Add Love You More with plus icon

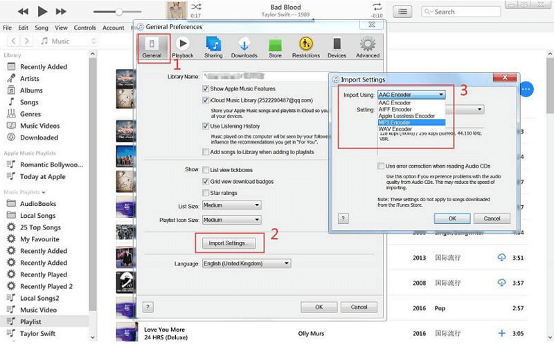tap(501, 333)
